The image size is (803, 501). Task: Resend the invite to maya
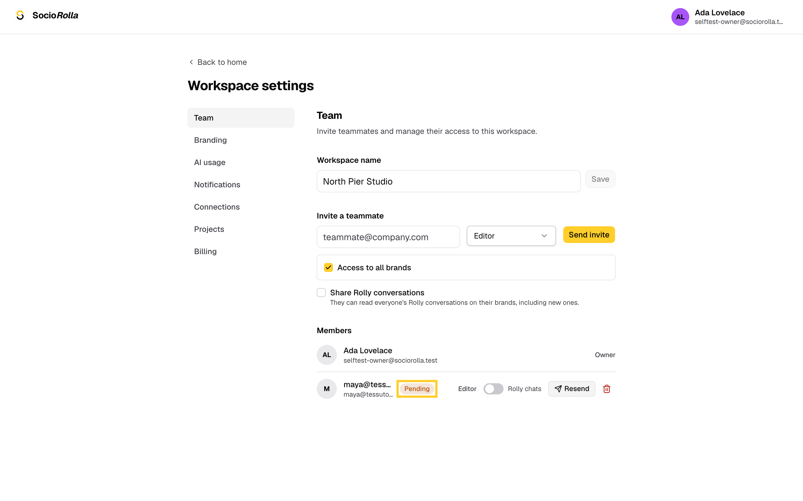pyautogui.click(x=571, y=389)
